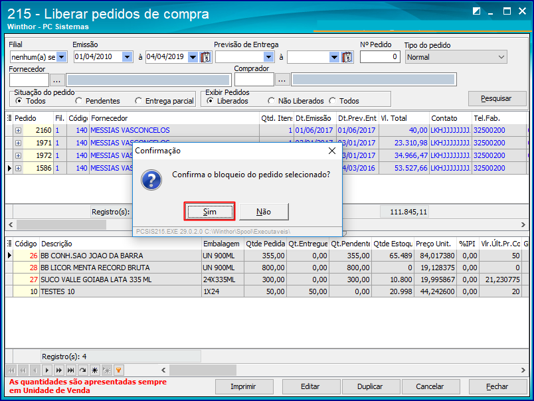Screen dimensions: 534x401
Task: Select Entrega parcial radio option
Action: click(x=138, y=101)
